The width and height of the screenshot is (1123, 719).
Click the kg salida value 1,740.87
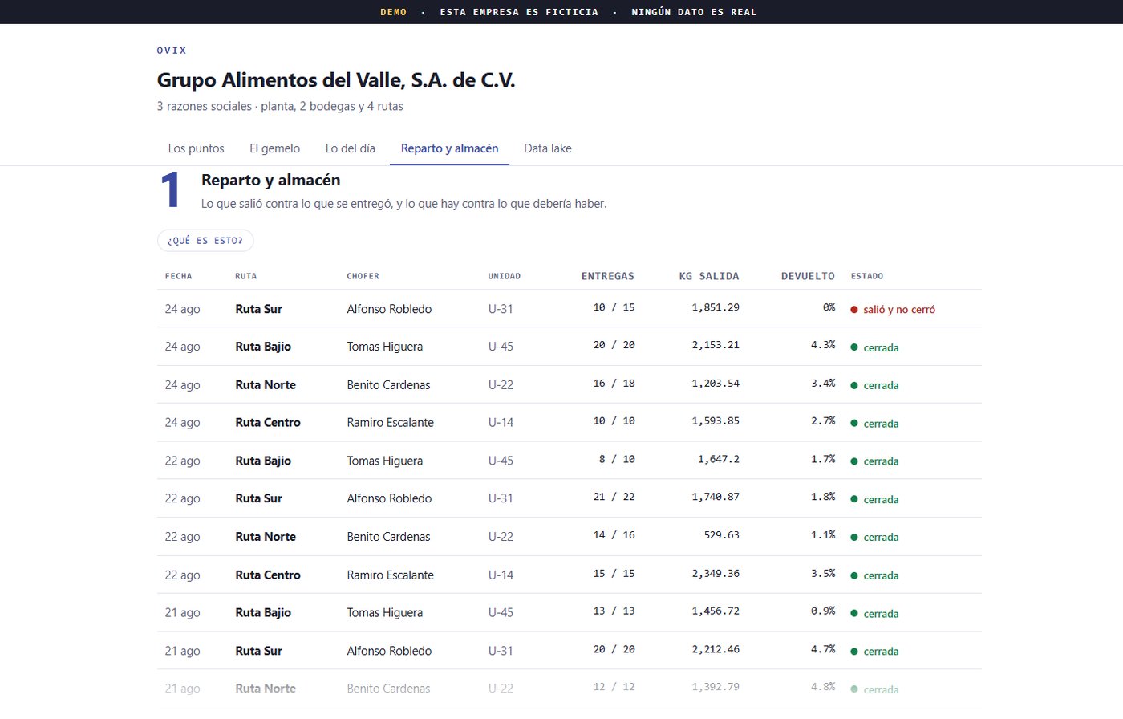click(716, 497)
